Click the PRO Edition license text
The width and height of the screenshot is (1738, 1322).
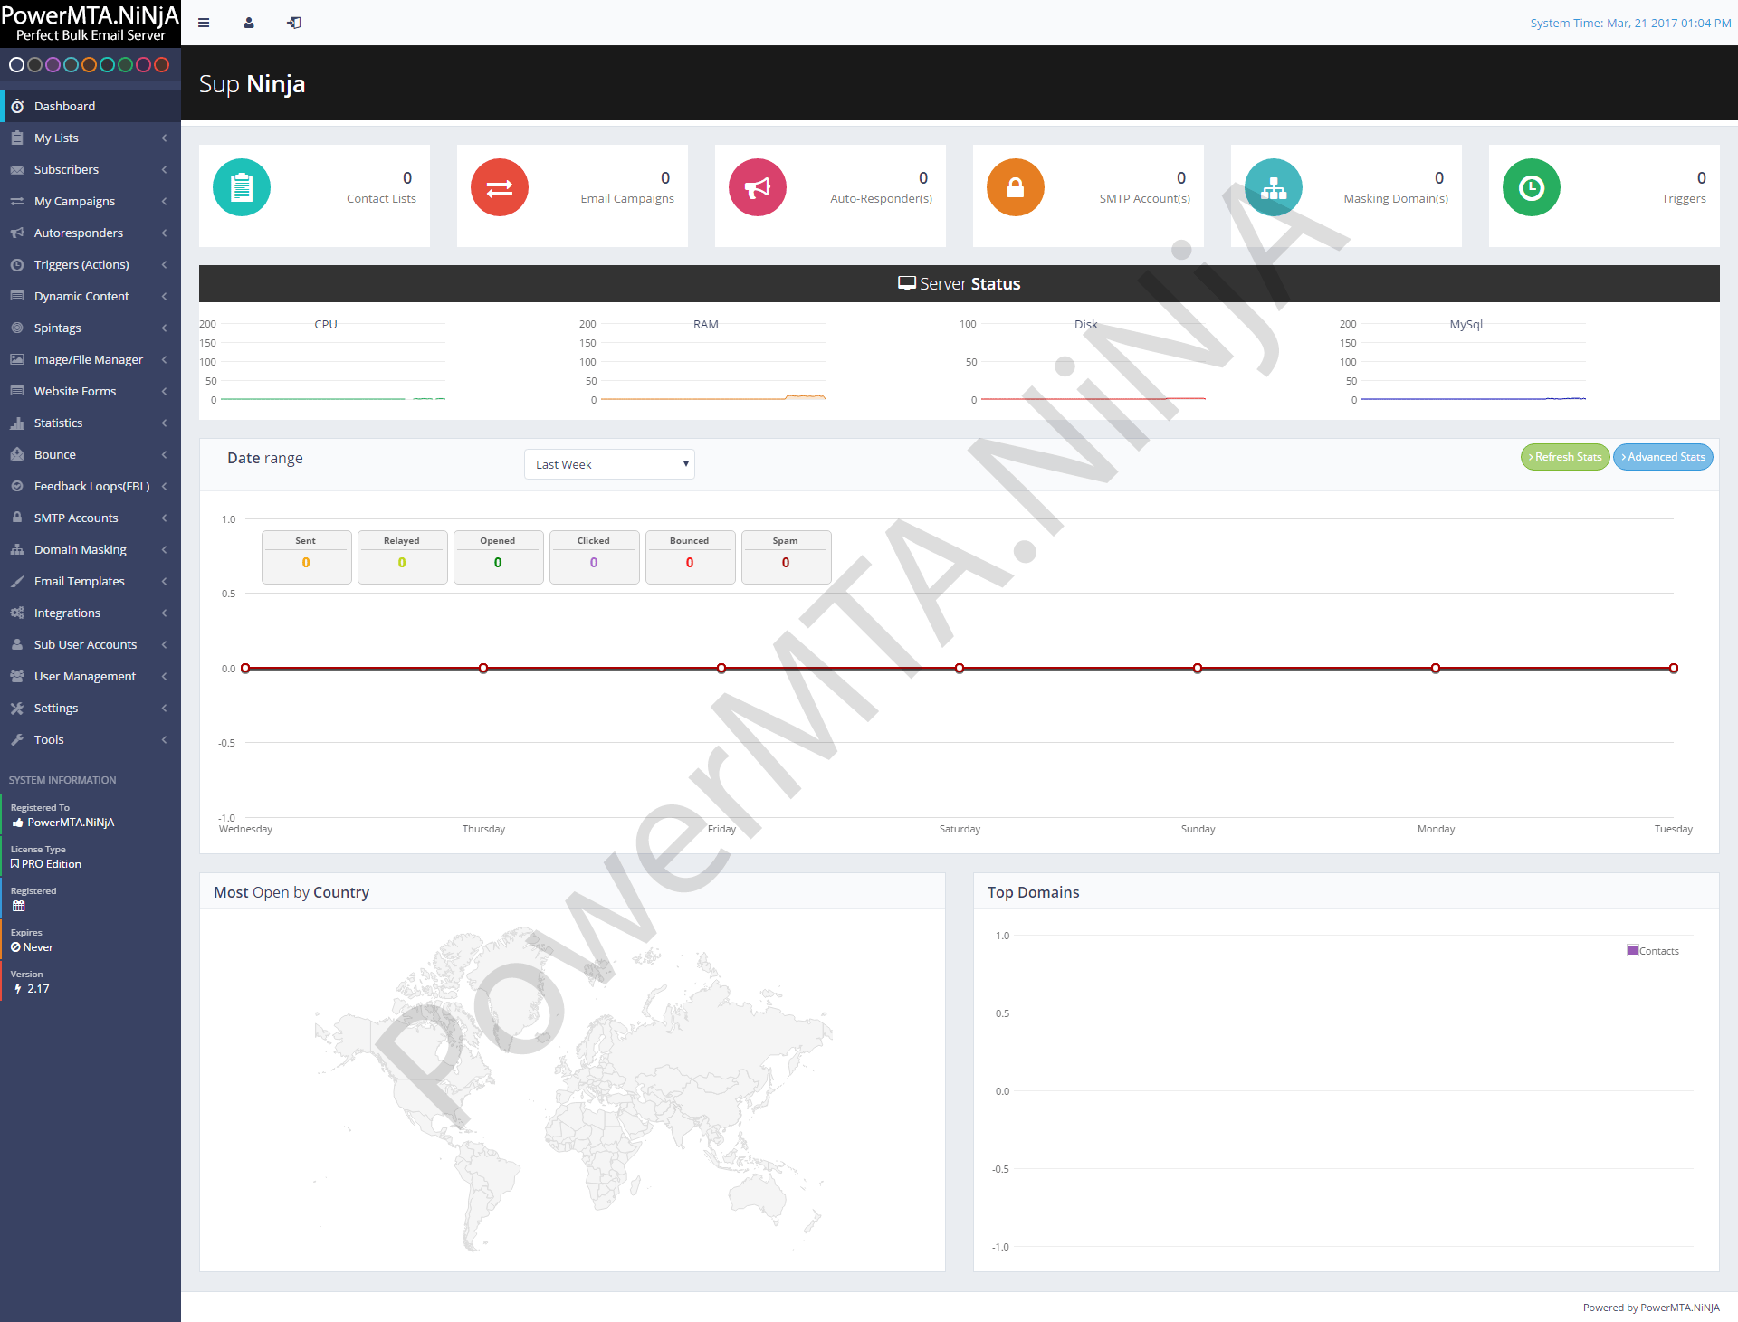[52, 864]
